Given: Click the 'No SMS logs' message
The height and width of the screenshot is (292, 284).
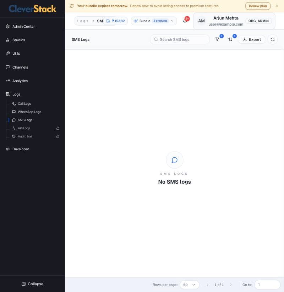Looking at the screenshot, I should pos(175,182).
